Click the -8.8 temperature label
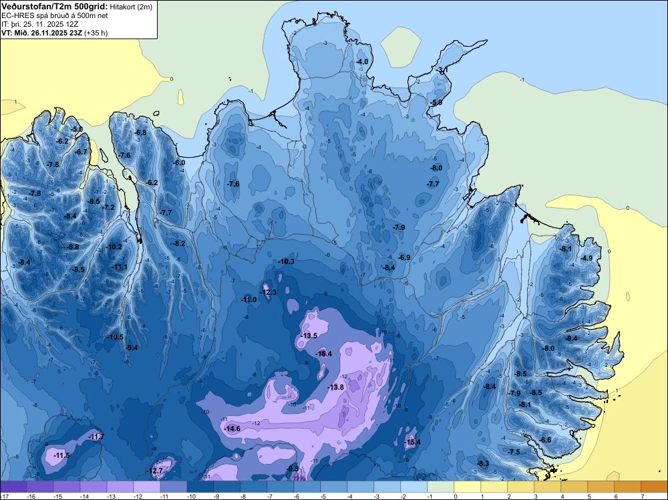 point(73,247)
